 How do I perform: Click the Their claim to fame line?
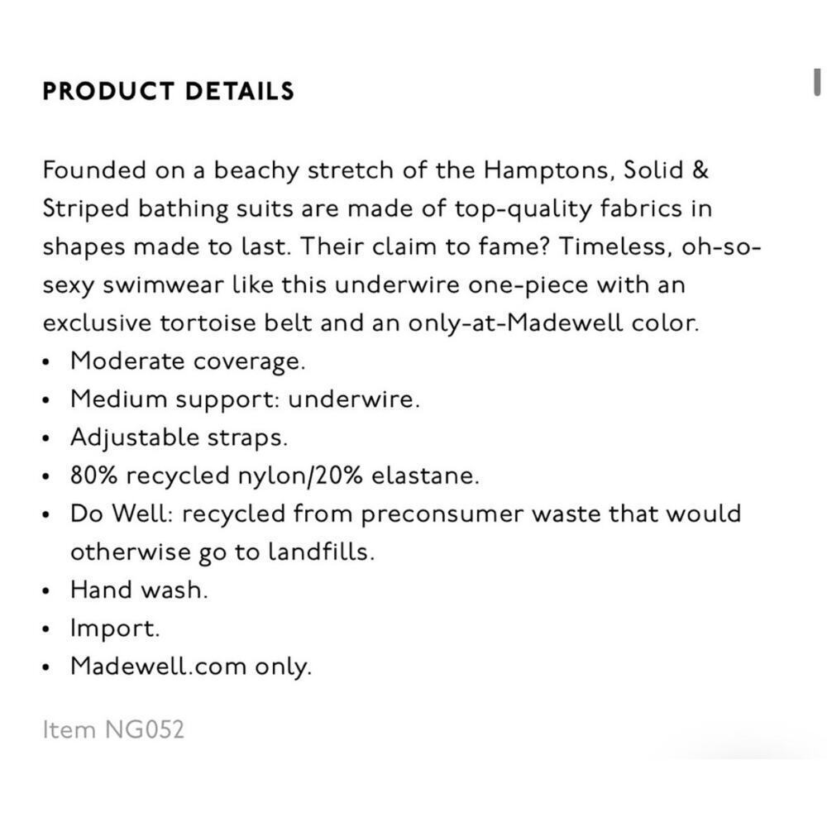coord(402,246)
